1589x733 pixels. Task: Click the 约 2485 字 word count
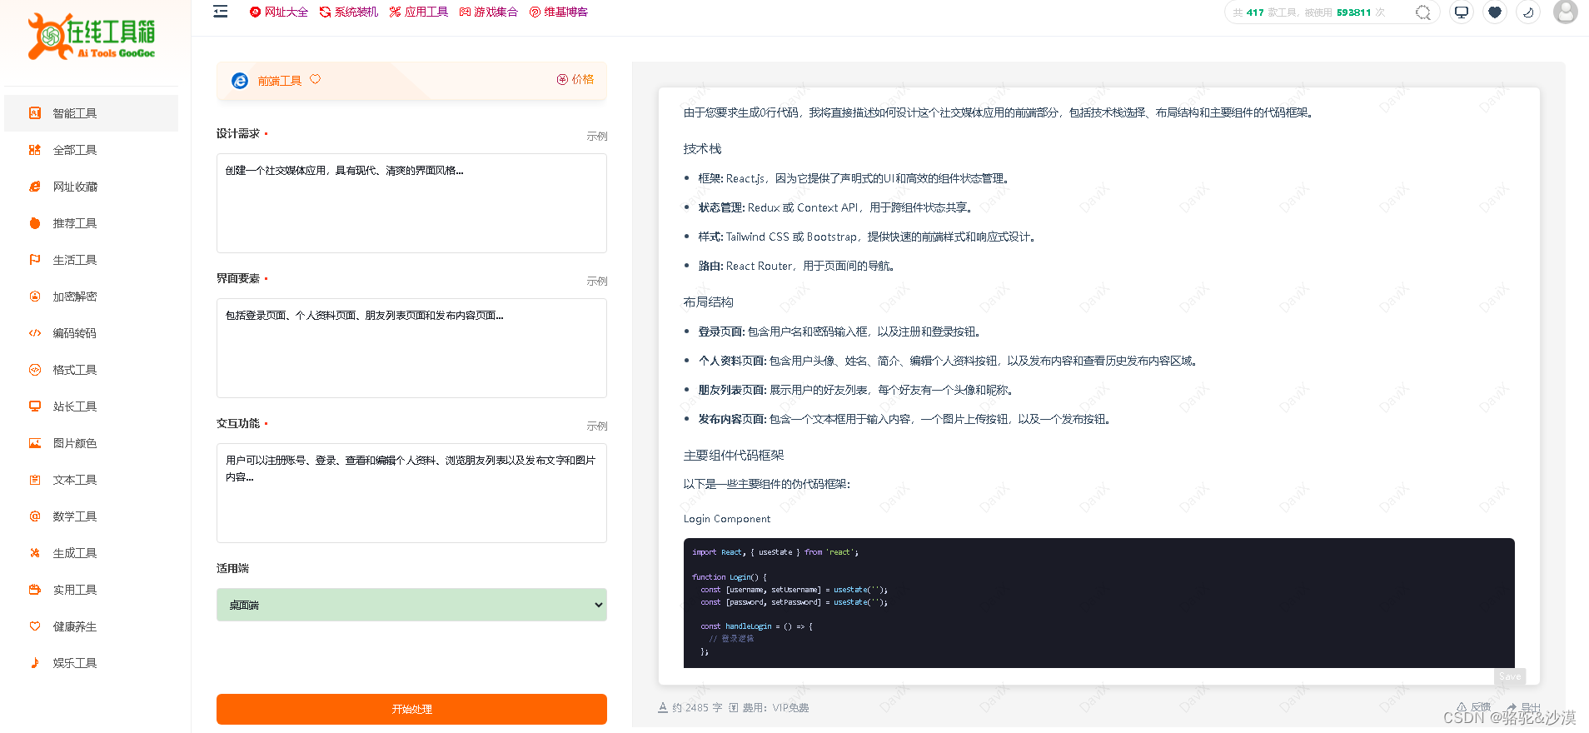pos(690,708)
